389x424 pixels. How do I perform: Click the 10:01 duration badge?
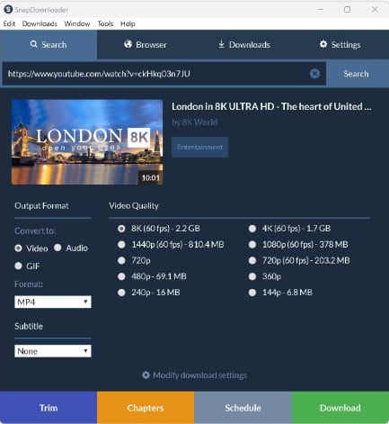151,178
